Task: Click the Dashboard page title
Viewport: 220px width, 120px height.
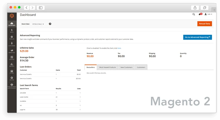Action: pos(28,15)
